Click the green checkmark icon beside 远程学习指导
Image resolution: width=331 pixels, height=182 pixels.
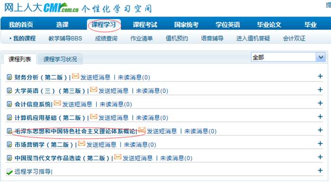9,172
